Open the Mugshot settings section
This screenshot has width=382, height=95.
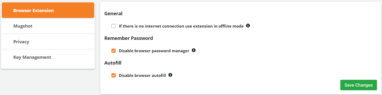point(48,26)
